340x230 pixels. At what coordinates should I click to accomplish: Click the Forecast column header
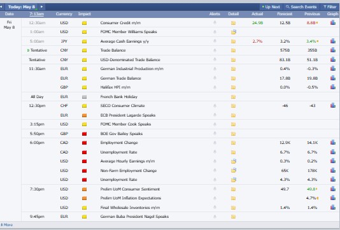[x=285, y=14]
